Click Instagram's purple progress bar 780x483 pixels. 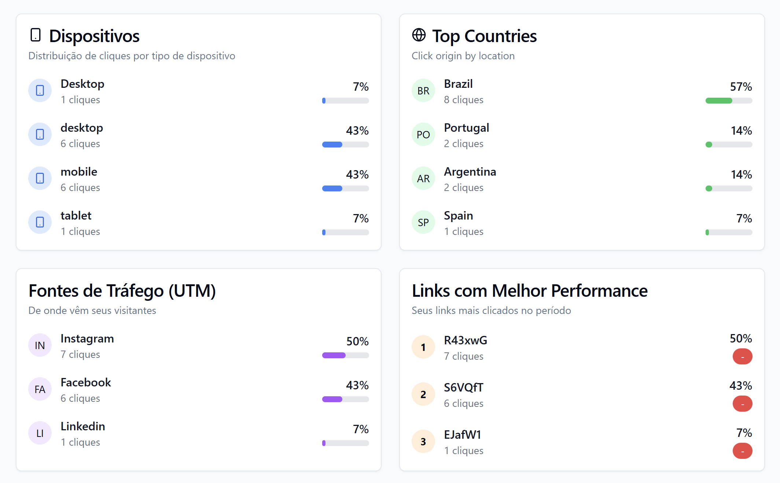(345, 355)
